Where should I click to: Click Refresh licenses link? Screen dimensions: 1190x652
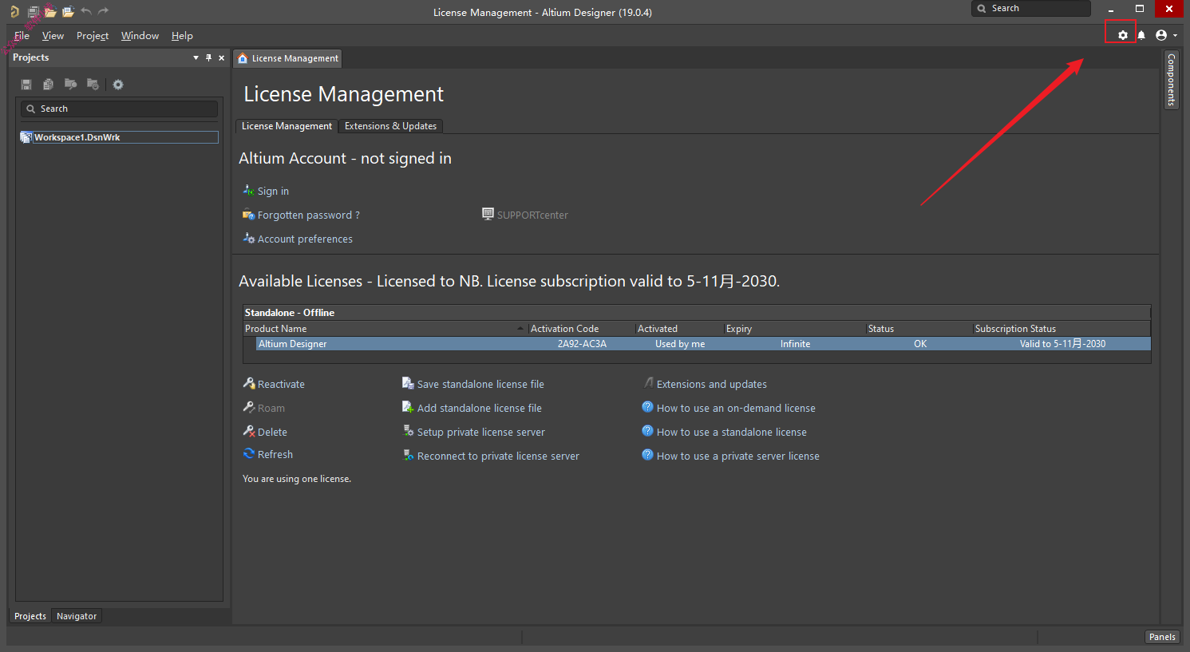(275, 455)
